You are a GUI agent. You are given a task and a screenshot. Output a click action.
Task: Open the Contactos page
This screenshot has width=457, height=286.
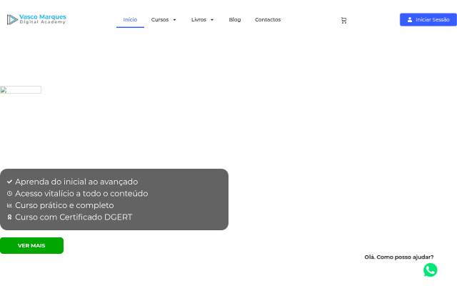pyautogui.click(x=268, y=19)
